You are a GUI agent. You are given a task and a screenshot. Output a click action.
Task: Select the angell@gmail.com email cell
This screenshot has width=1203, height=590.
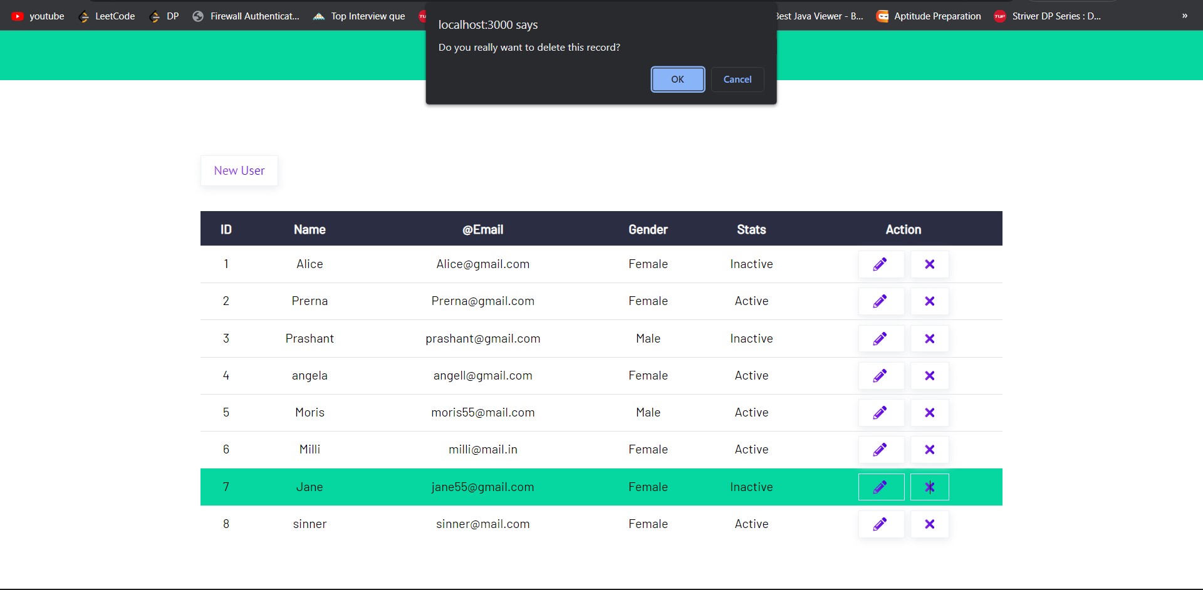(483, 376)
